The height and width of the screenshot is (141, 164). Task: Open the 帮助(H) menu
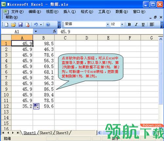[x=11, y=17]
